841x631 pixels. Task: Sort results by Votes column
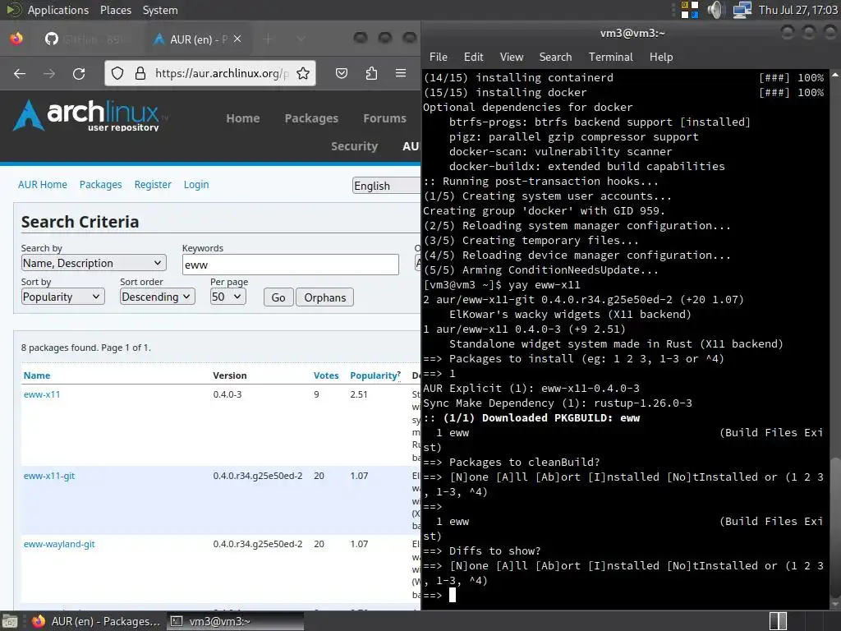click(x=326, y=375)
